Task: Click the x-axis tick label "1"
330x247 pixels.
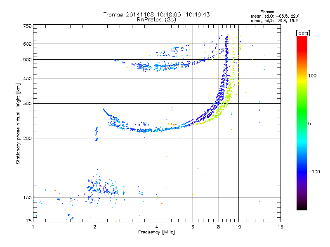Action: 33,227
